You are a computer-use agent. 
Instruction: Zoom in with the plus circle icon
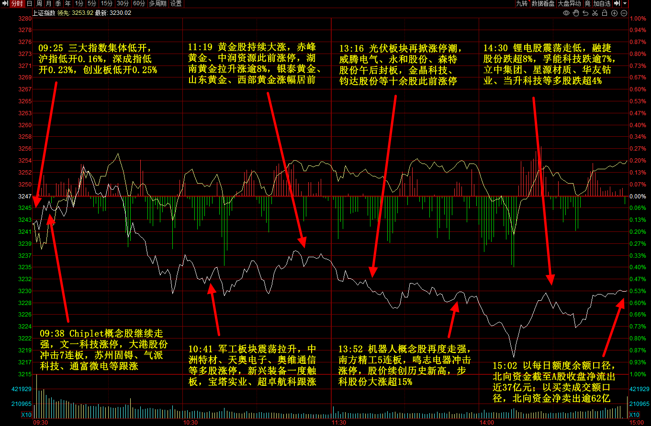click(x=615, y=13)
